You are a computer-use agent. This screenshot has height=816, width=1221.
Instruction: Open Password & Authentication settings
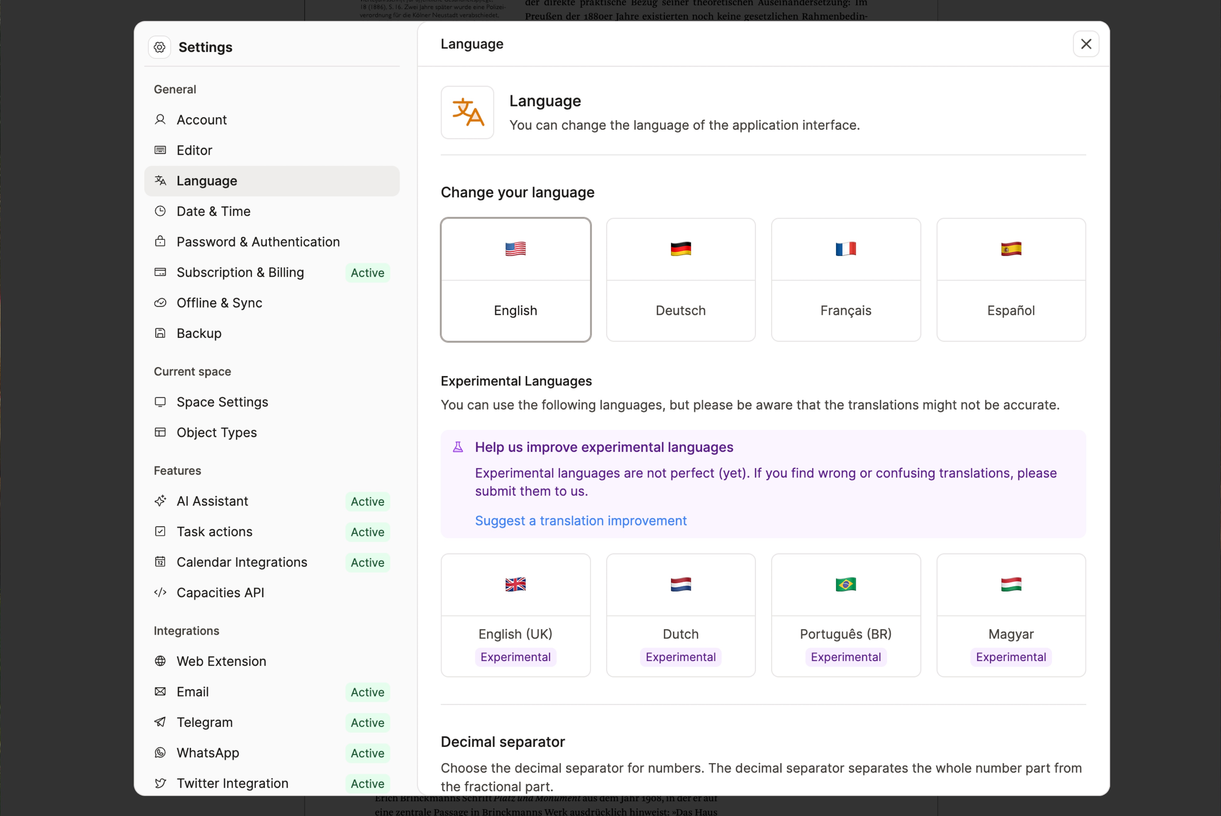click(272, 241)
